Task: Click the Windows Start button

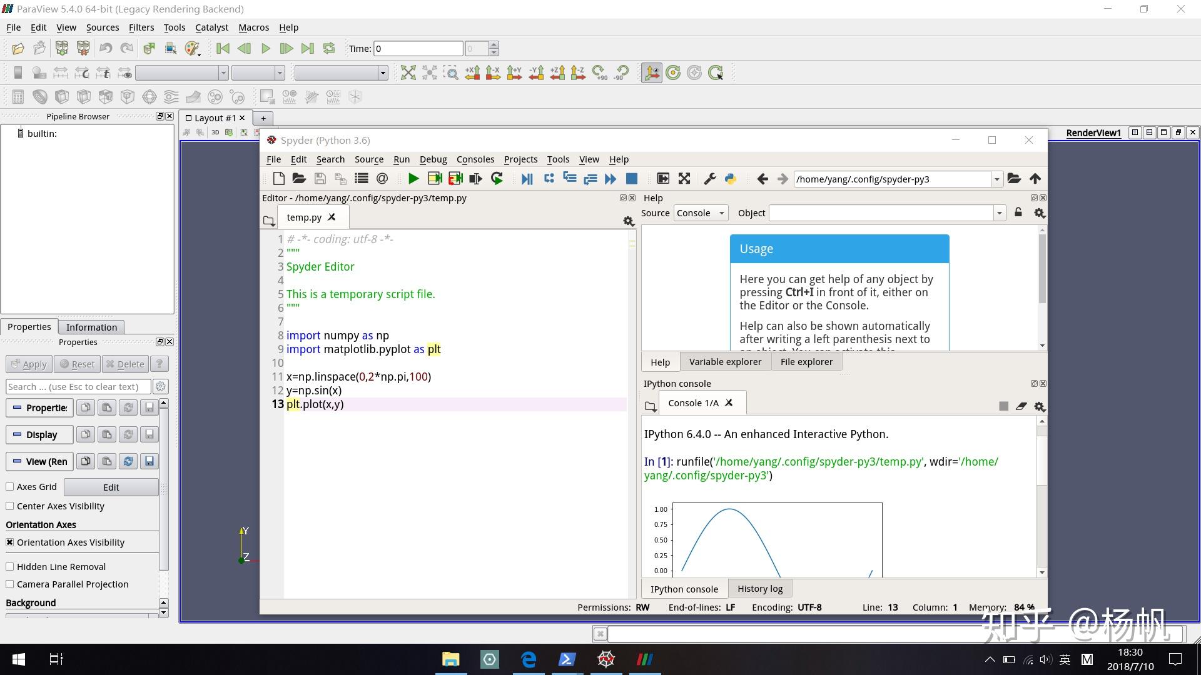Action: [x=19, y=659]
